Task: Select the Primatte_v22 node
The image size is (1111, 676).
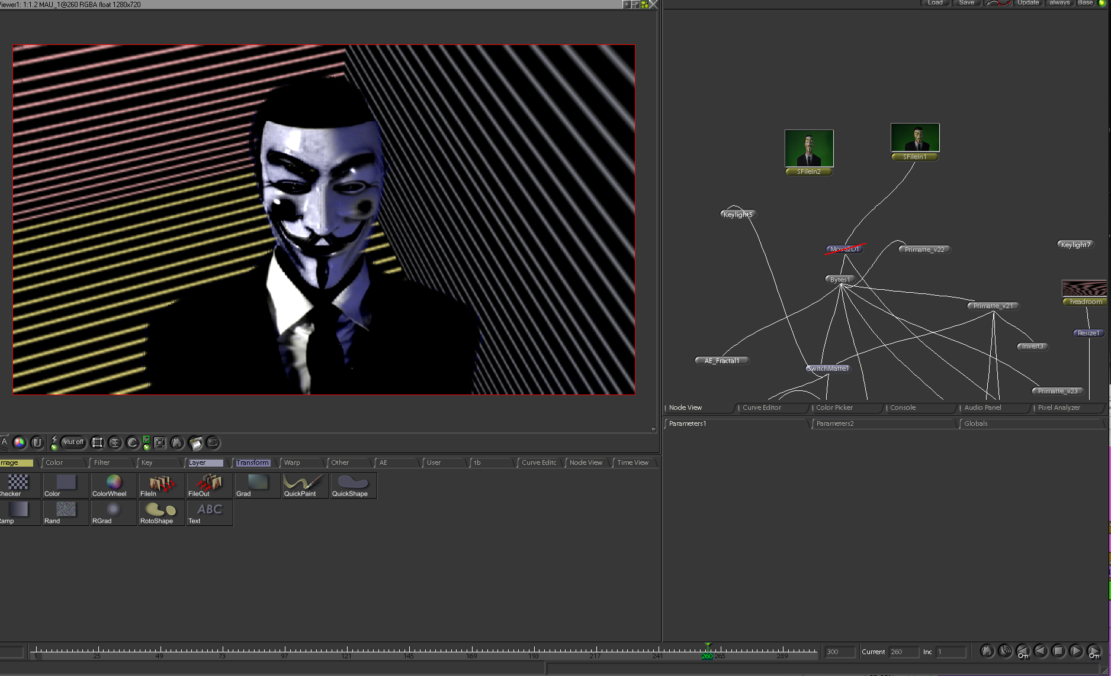Action: click(x=924, y=250)
